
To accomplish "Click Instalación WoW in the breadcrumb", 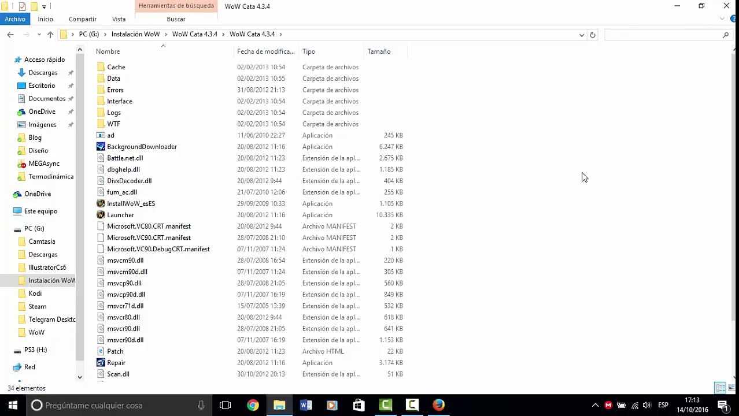I will [135, 34].
